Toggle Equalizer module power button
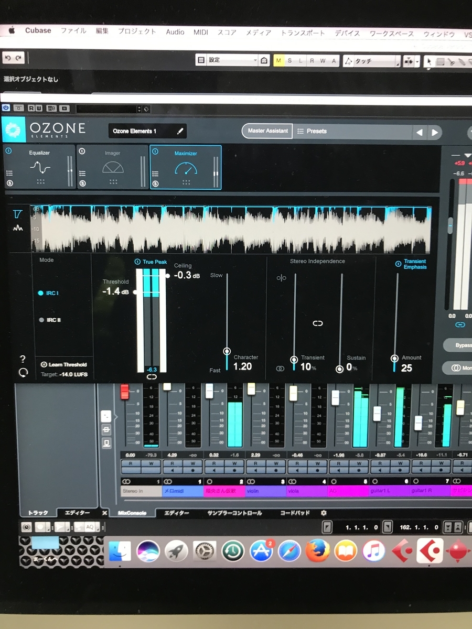 (x=8, y=151)
